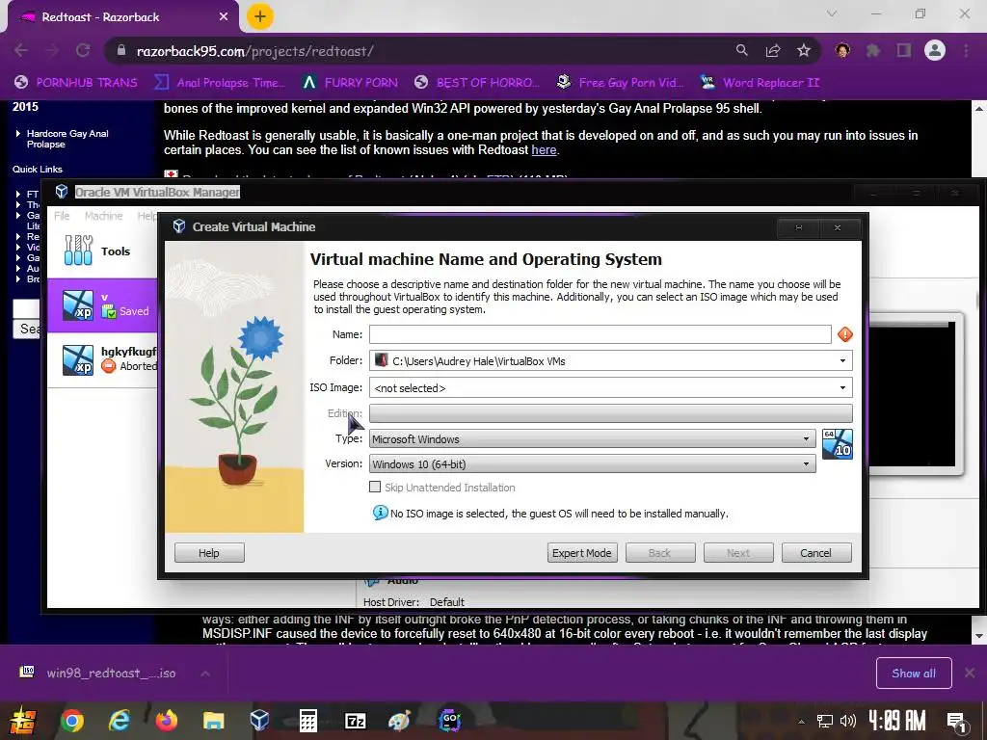Screen dimensions: 987x740
Task: Open the notification center icon
Action: [956, 722]
